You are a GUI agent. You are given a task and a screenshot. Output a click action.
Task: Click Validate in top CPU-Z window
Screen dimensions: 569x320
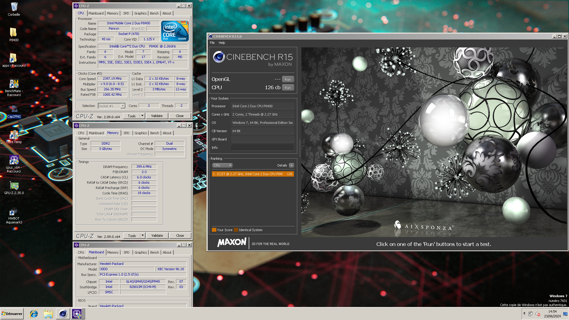click(157, 116)
